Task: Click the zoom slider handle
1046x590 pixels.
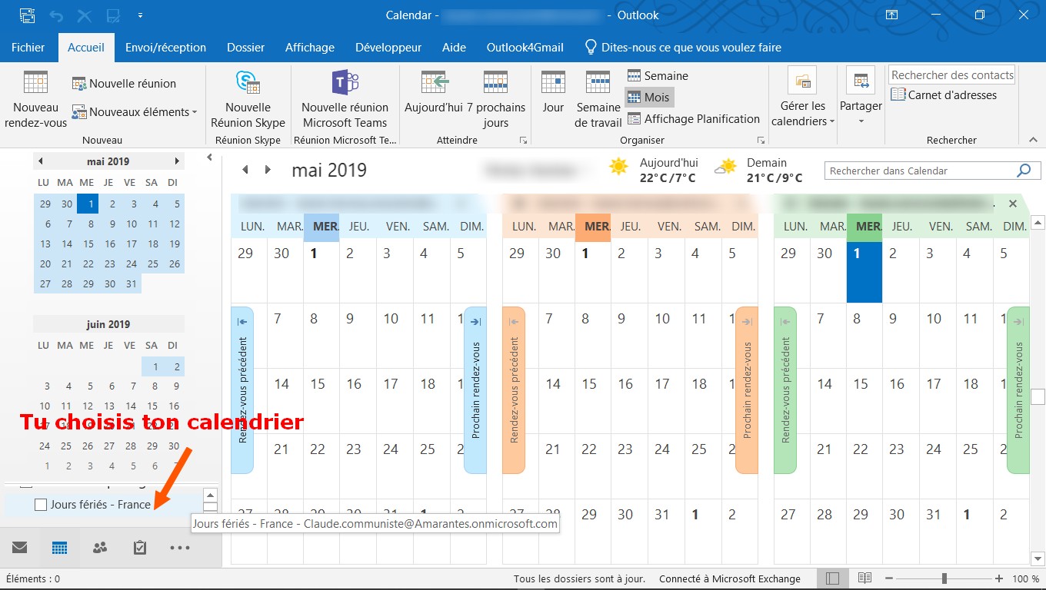Action: pyautogui.click(x=944, y=578)
